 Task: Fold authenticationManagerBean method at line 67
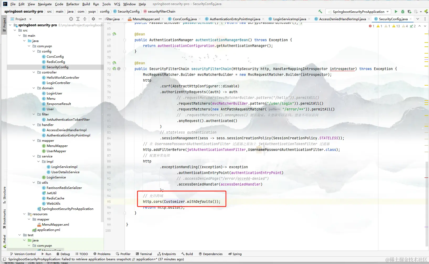point(125,40)
